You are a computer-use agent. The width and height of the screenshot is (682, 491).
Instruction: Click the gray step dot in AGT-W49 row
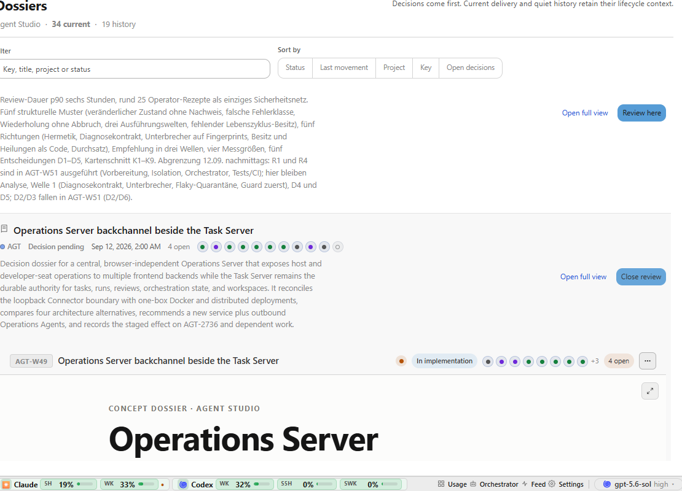coord(488,361)
